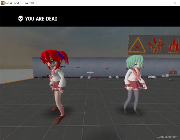Click the green-haired anime character model
180x140 pixels.
135,85
